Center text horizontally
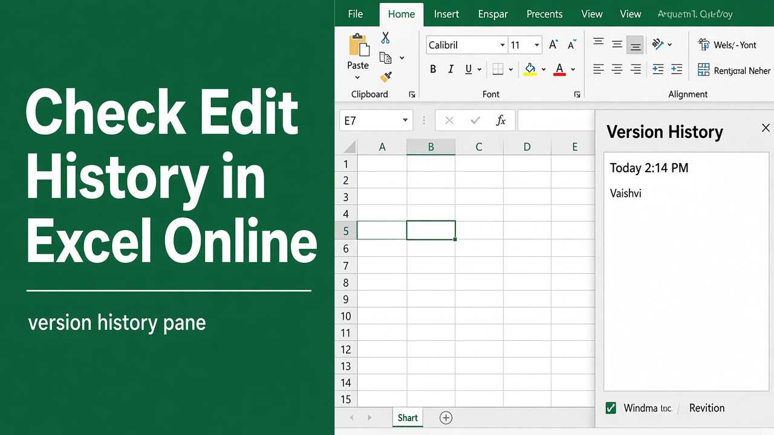 617,69
